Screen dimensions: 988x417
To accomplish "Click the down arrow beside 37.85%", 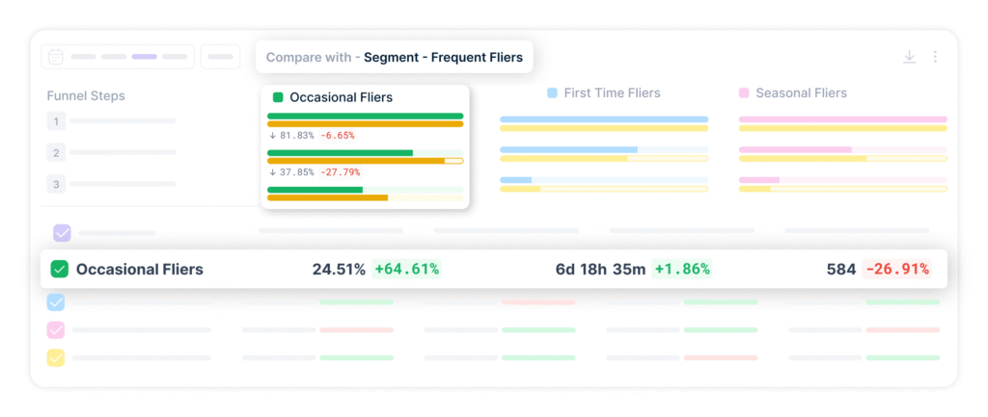I will (x=272, y=172).
